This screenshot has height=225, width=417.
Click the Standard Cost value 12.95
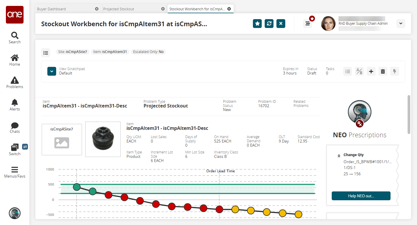302,141
